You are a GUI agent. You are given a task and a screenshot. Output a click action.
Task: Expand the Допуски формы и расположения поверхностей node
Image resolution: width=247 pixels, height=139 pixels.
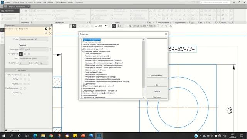point(81,44)
